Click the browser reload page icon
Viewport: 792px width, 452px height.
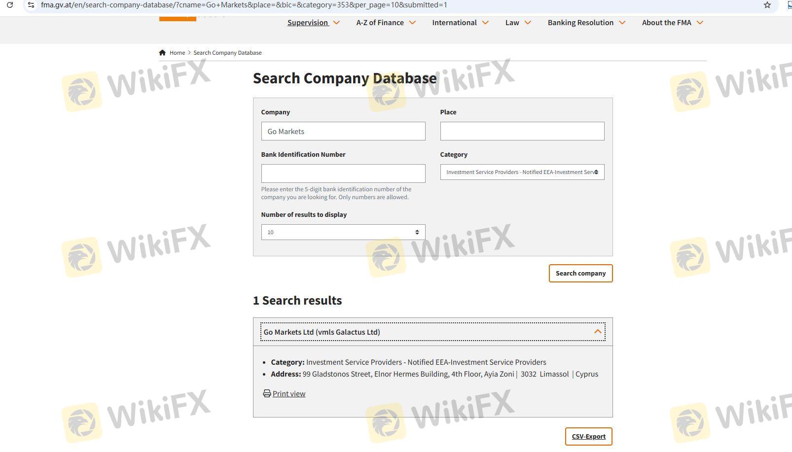(x=10, y=5)
